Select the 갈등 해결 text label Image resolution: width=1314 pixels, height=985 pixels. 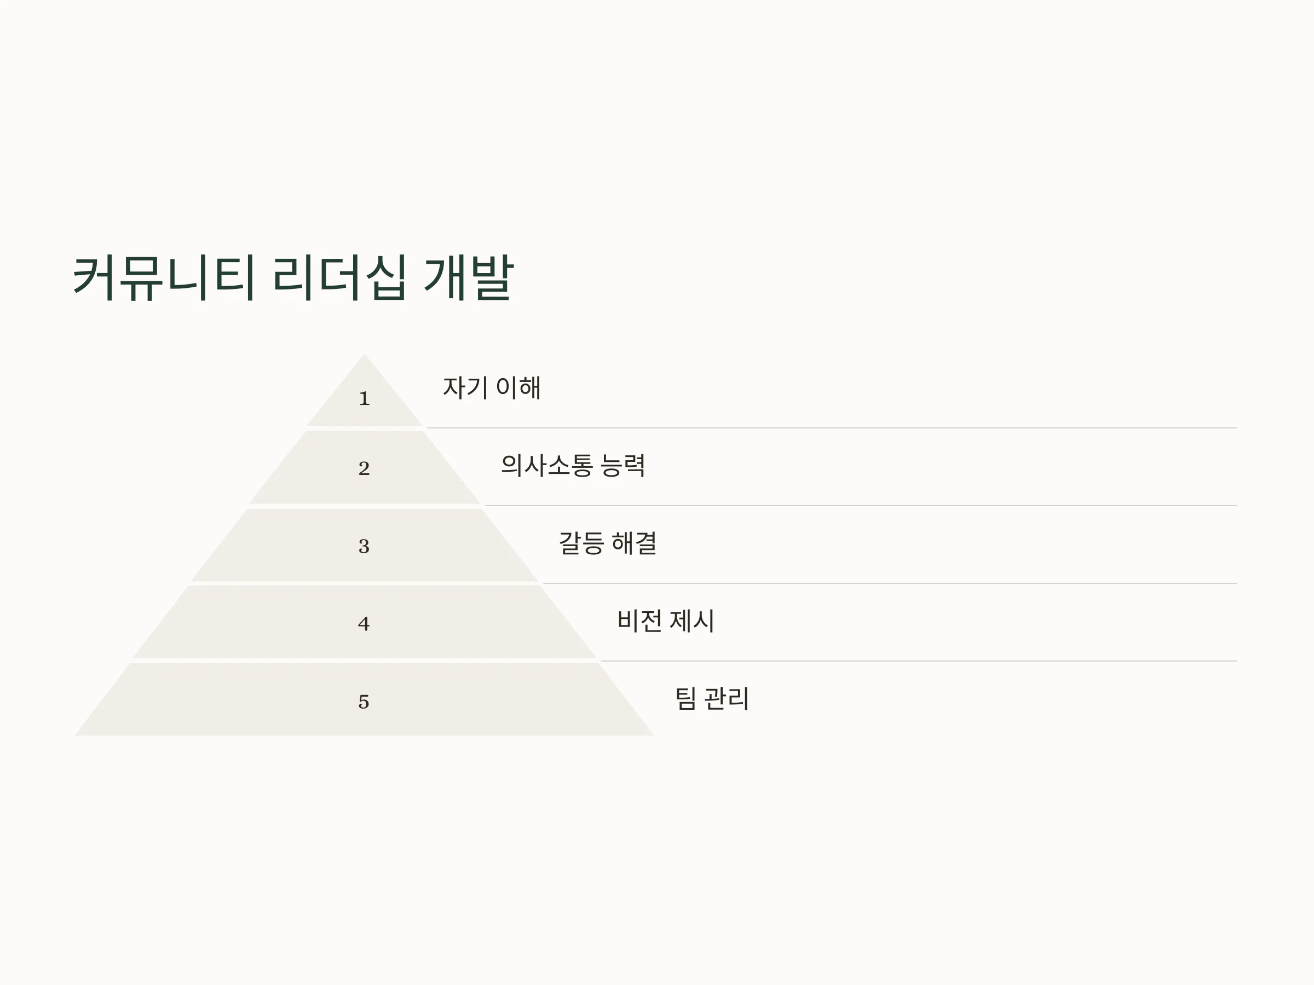[x=608, y=543]
